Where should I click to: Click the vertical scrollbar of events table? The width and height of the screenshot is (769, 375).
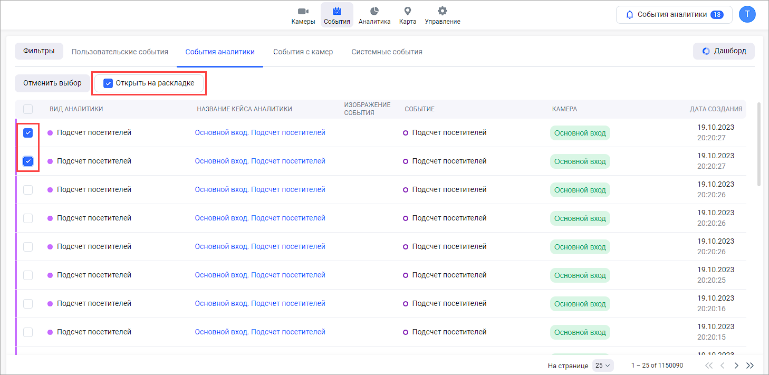(x=759, y=143)
